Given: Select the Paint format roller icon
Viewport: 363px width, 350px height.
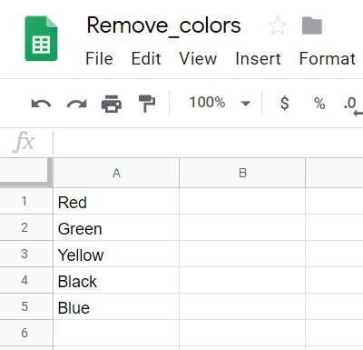Looking at the screenshot, I should pos(147,104).
